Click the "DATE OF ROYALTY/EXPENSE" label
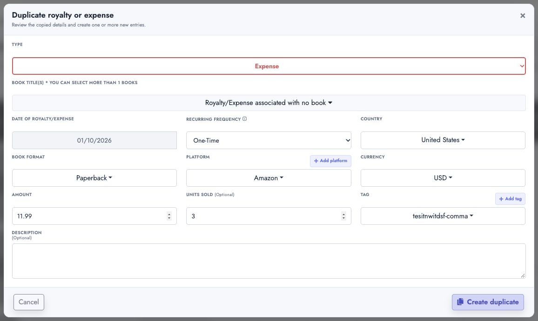This screenshot has height=321, width=538. [43, 119]
